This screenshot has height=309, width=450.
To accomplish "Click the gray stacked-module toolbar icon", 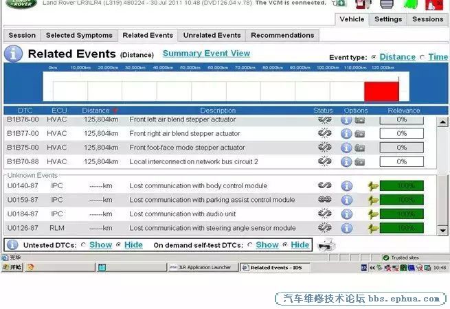I will 387,4.
